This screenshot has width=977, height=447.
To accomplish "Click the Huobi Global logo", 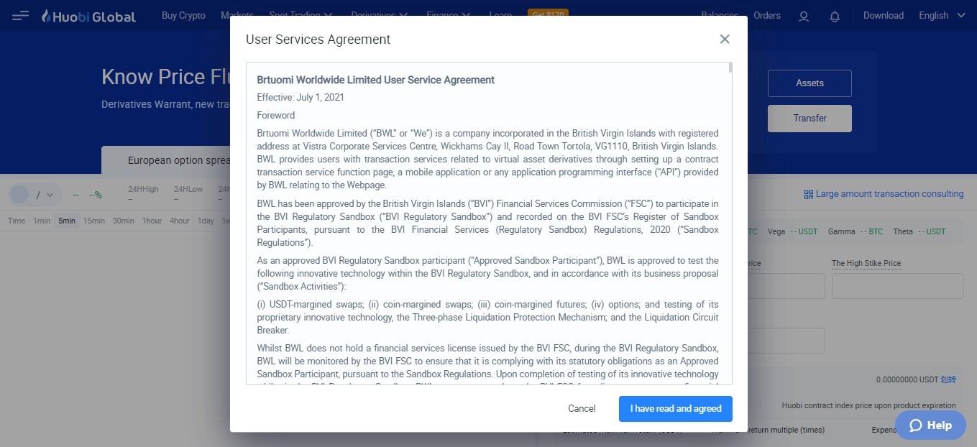I will click(x=88, y=16).
